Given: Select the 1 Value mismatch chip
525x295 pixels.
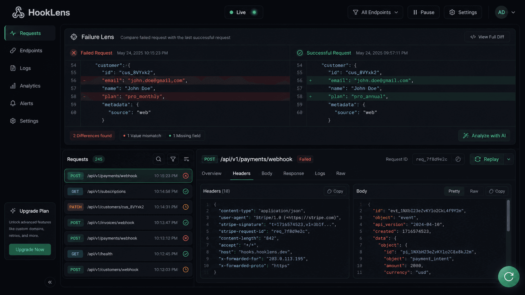Looking at the screenshot, I should click(142, 136).
